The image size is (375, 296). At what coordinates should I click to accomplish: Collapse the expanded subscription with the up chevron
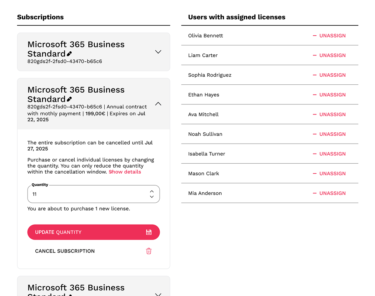point(158,104)
